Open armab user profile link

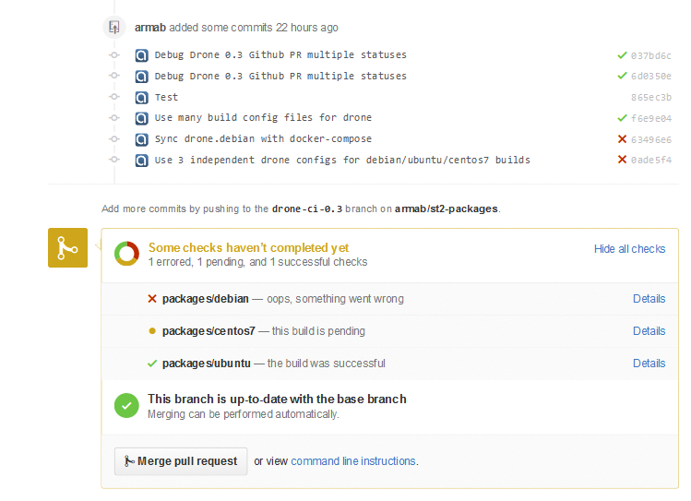(x=150, y=28)
